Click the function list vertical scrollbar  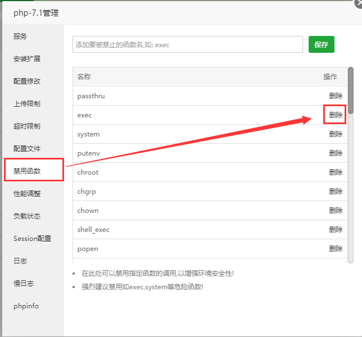point(351,168)
